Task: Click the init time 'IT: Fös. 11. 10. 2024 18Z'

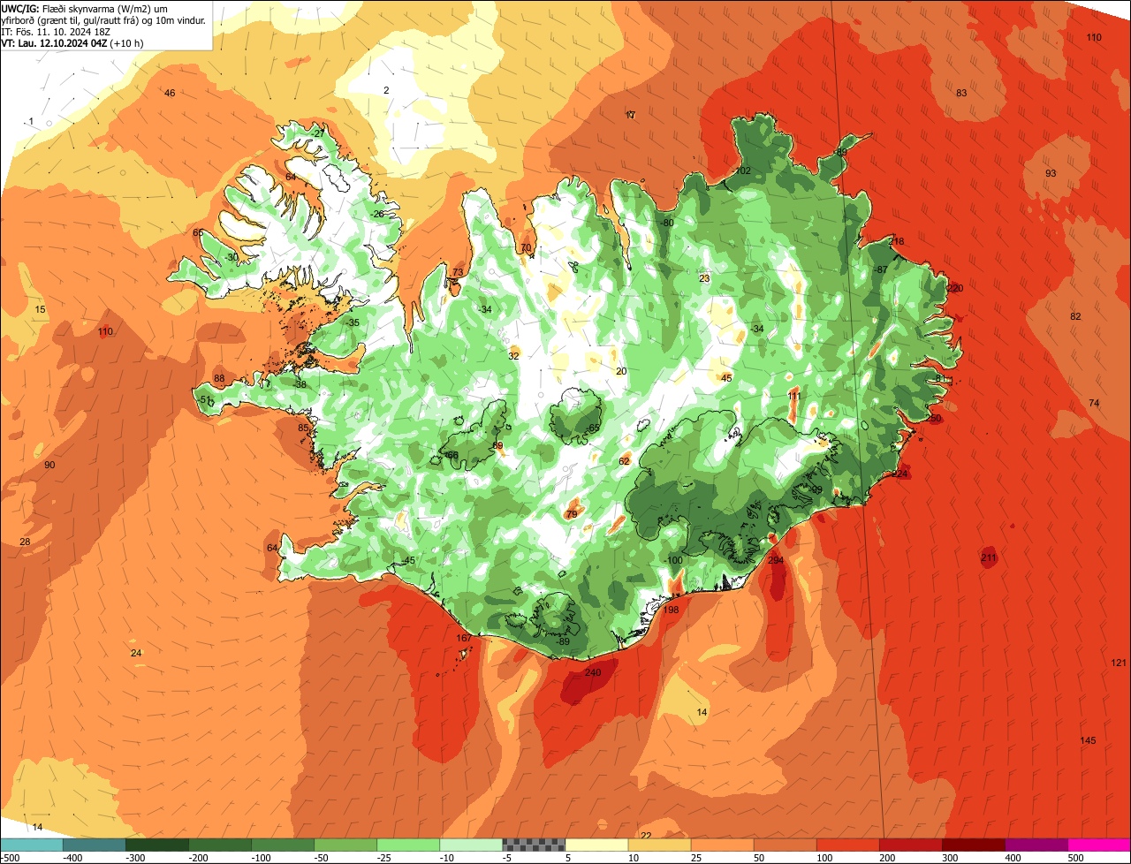Action: 56,31
